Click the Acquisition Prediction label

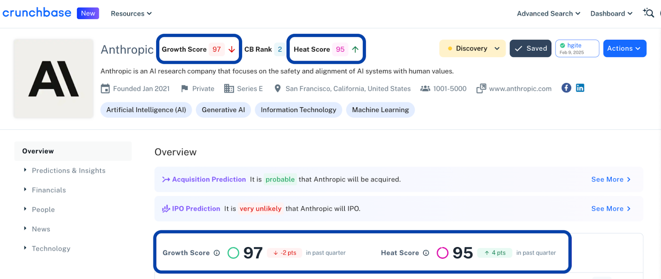point(209,180)
